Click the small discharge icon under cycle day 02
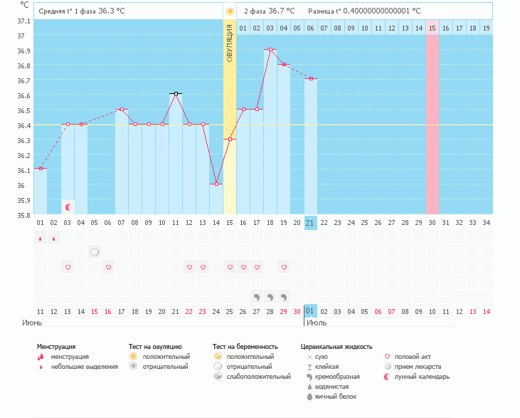Viewport: 520px width, 418px height. click(54, 239)
